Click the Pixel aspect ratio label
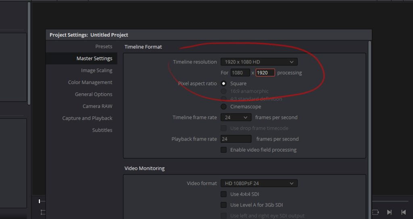The image size is (413, 219). pyautogui.click(x=197, y=83)
